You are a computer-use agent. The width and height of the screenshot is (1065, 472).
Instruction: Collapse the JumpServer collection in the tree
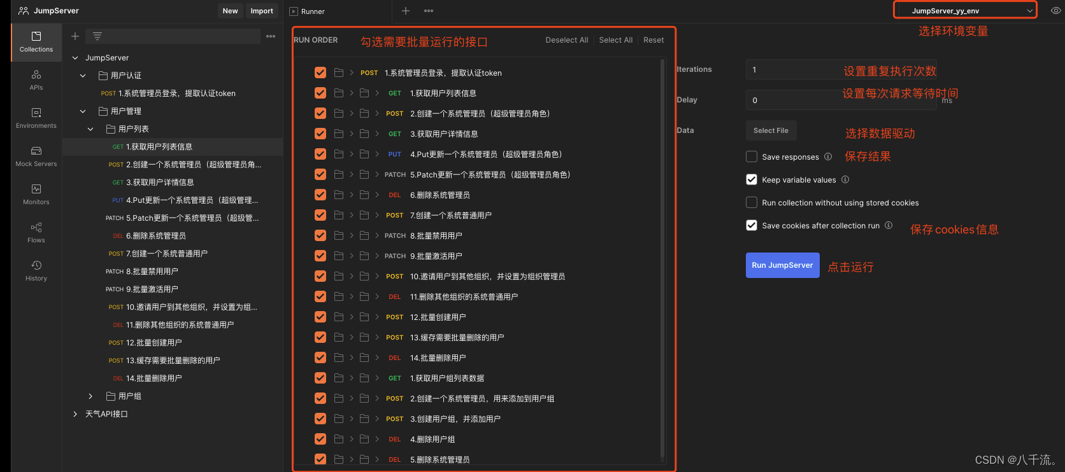pos(75,57)
